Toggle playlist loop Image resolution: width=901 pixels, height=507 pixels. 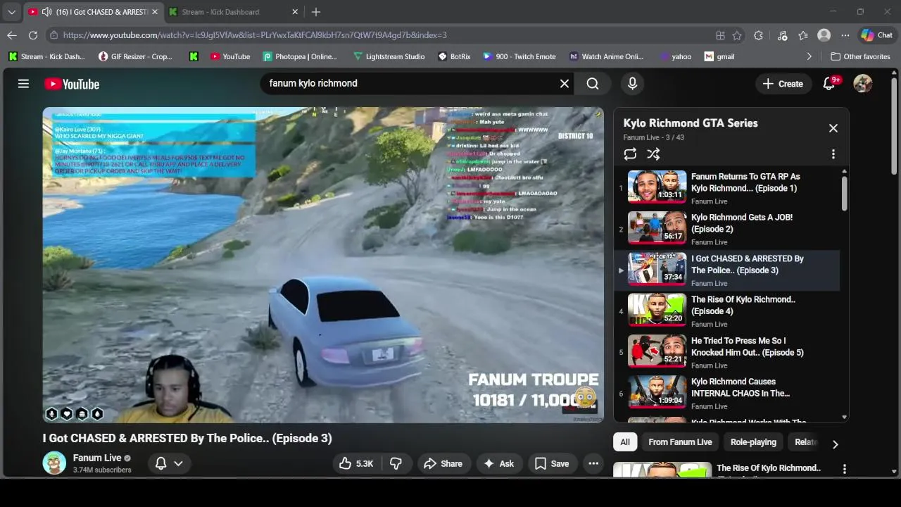[630, 154]
